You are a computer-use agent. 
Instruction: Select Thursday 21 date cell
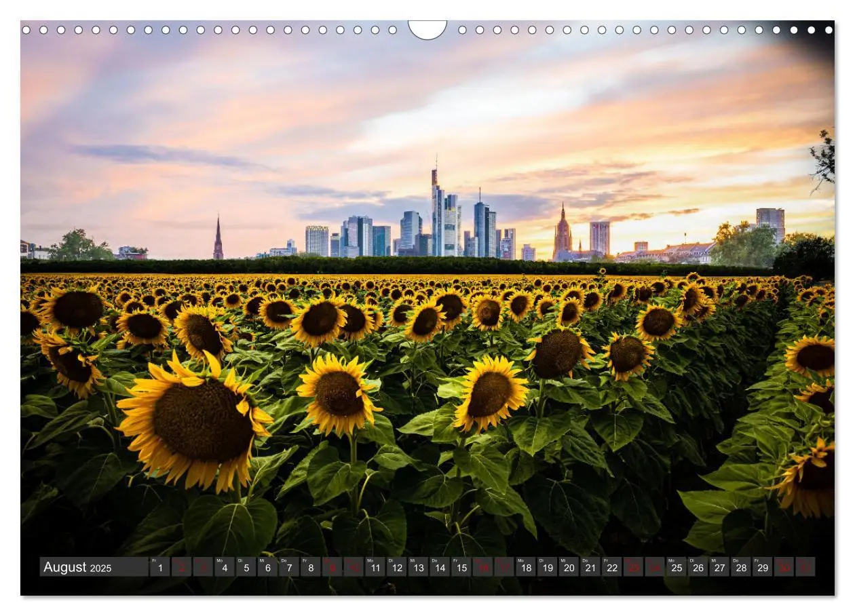(x=590, y=567)
